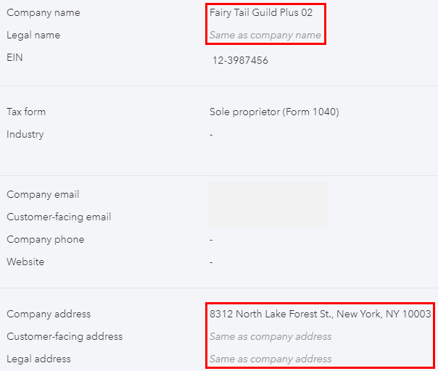Select the Legal name 'Same as company name' field
The height and width of the screenshot is (371, 438).
coord(265,35)
